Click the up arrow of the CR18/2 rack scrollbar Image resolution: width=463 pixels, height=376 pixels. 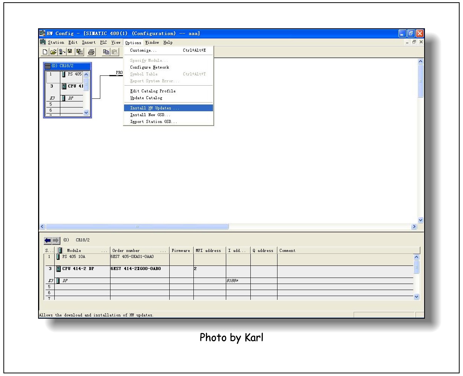pyautogui.click(x=86, y=74)
